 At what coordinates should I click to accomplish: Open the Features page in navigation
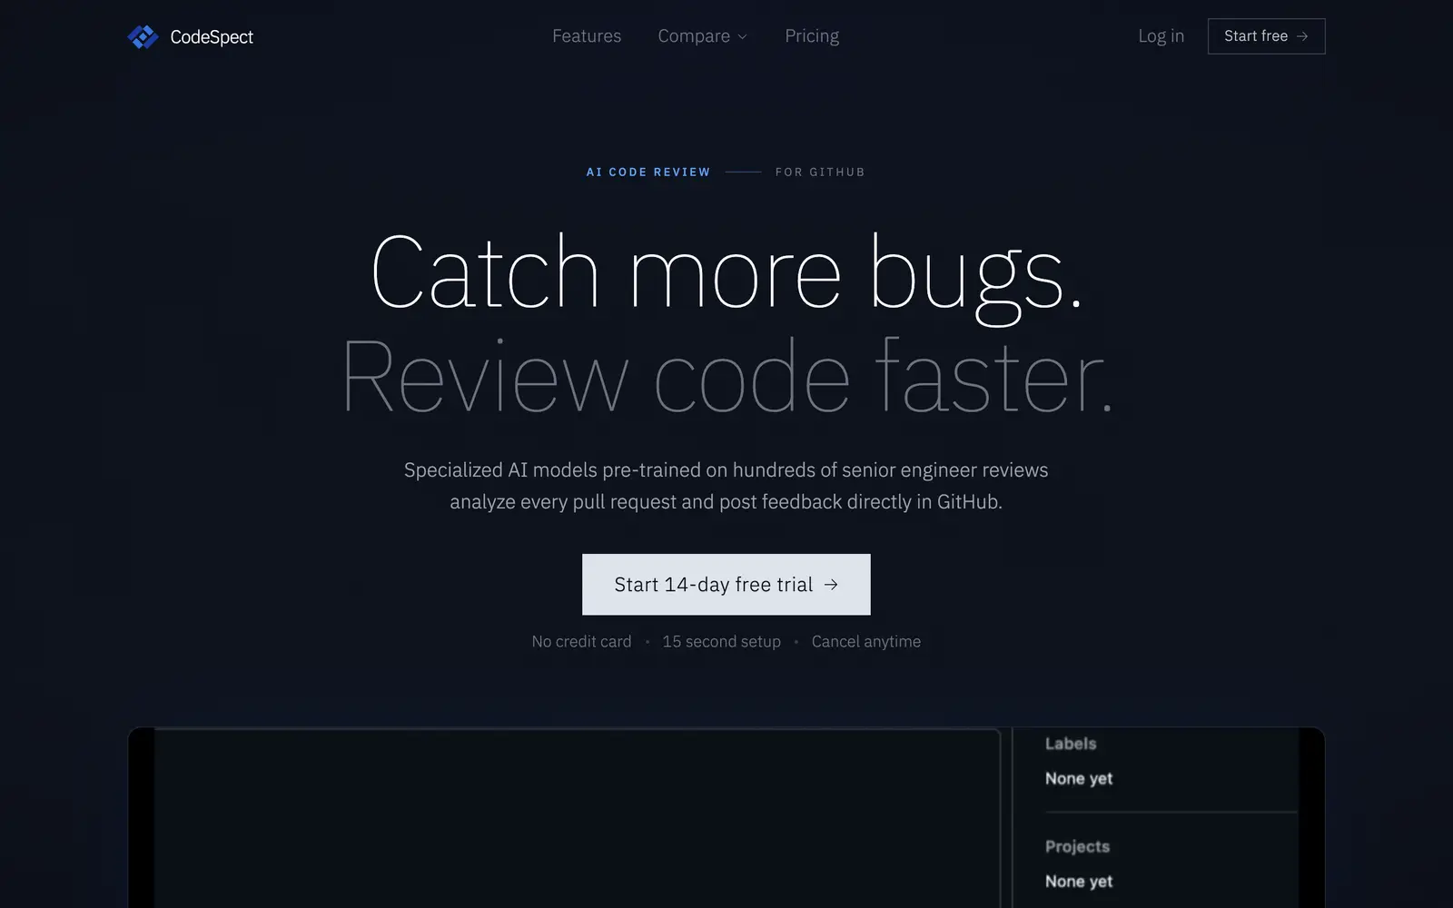[587, 36]
